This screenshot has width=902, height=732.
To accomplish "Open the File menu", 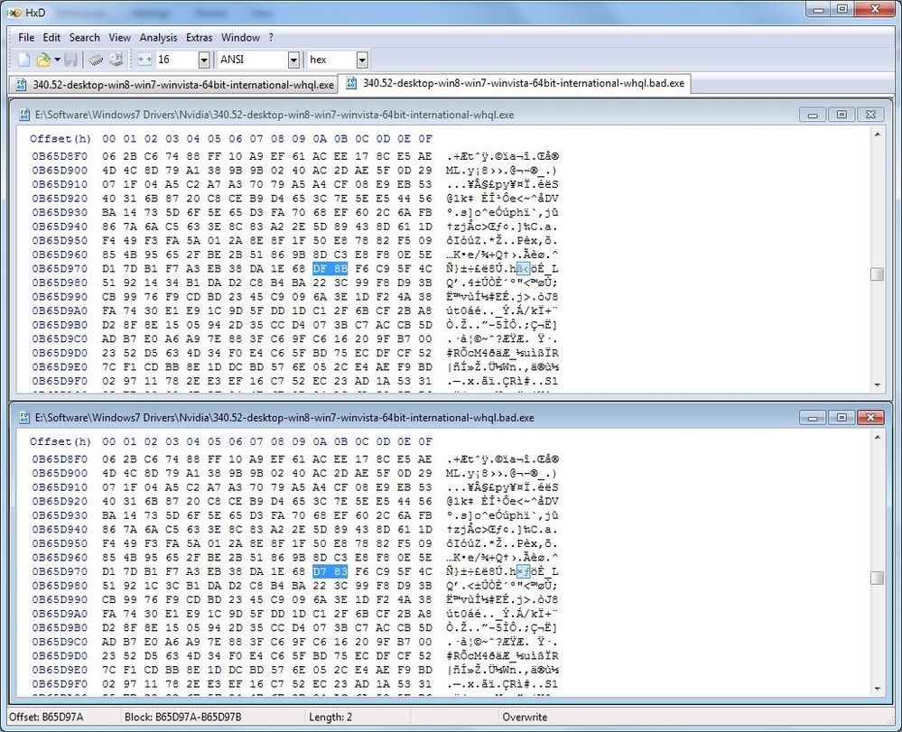I will [x=26, y=37].
